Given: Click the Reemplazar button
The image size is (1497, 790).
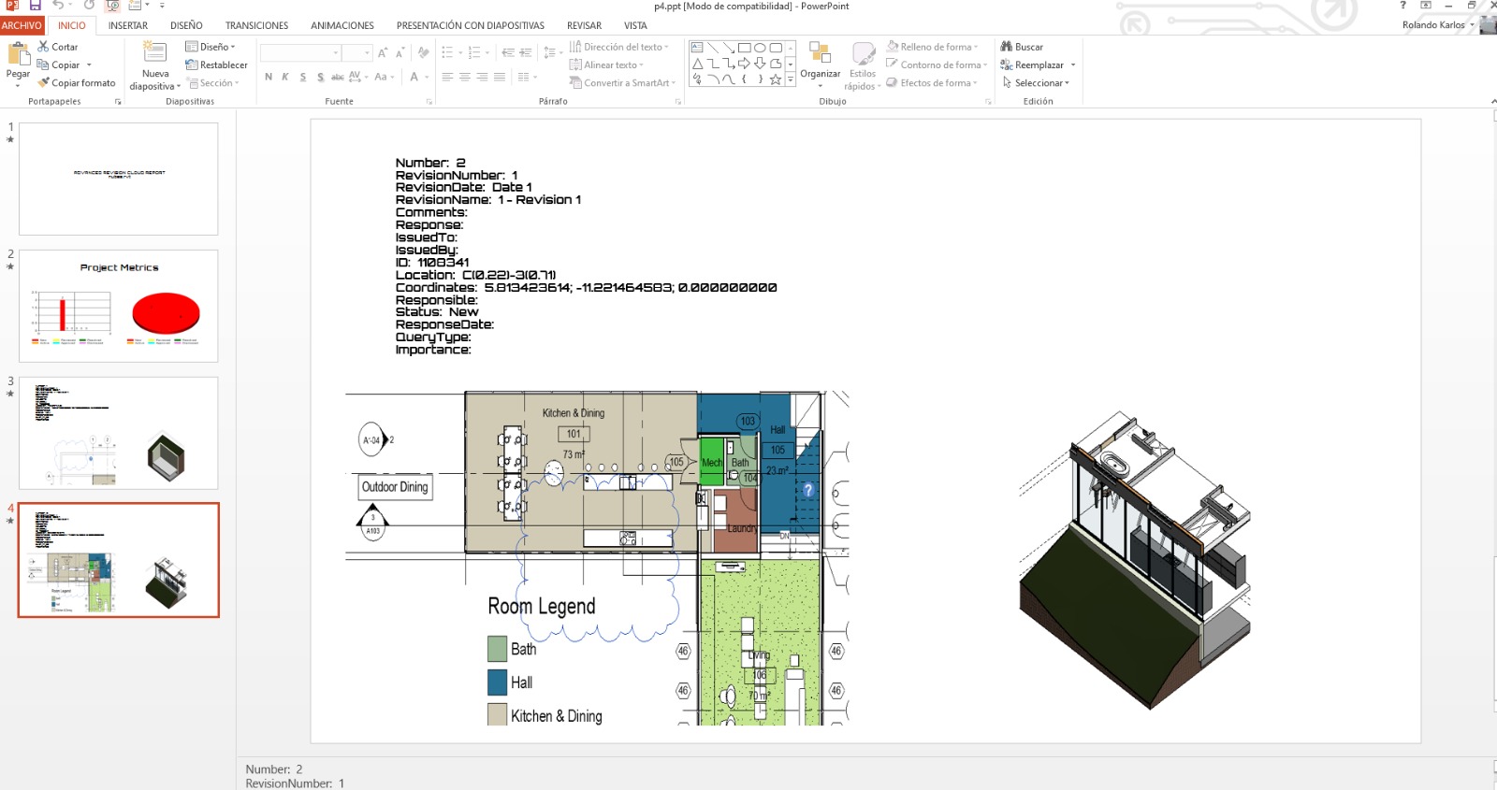Looking at the screenshot, I should point(1038,65).
